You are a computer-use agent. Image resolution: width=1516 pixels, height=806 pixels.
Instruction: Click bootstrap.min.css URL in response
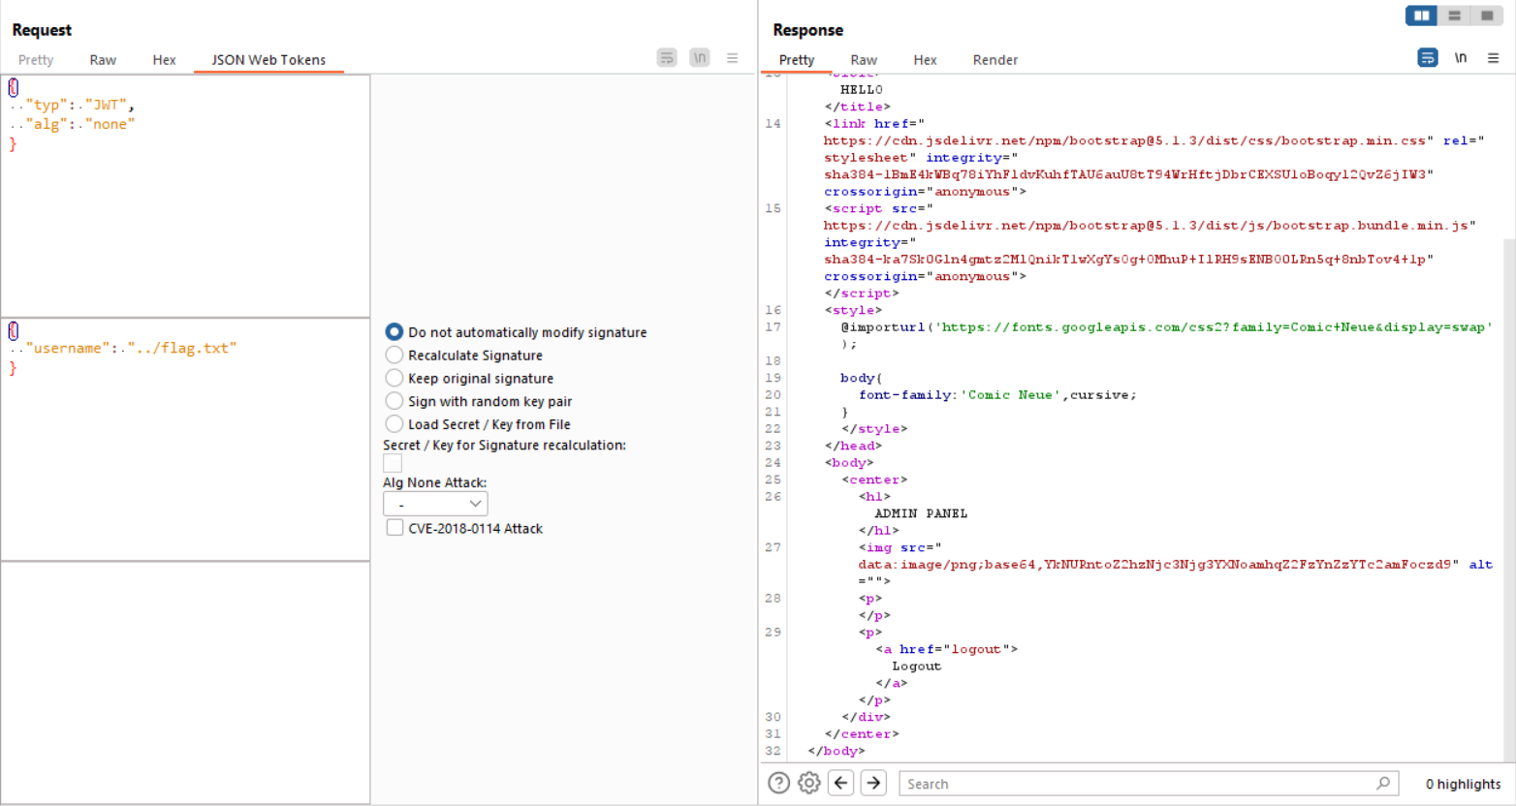click(x=1125, y=140)
